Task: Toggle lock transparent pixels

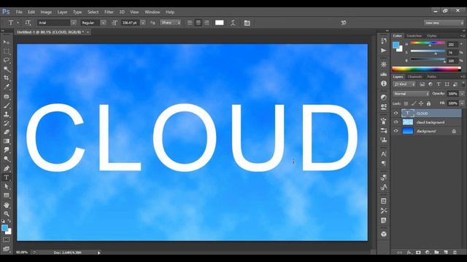Action: 406,103
